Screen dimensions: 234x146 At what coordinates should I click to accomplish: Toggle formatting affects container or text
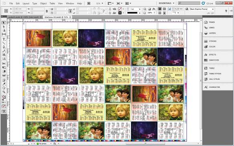point(3,102)
